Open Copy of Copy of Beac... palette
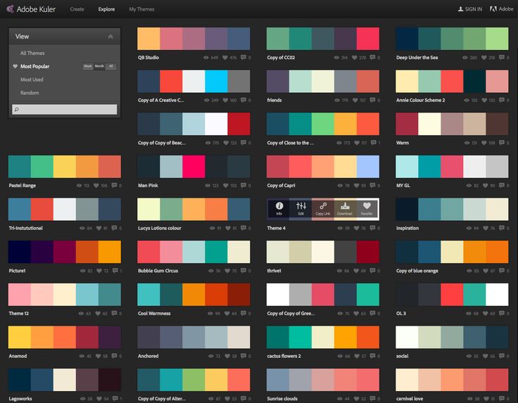The width and height of the screenshot is (518, 403). click(194, 124)
